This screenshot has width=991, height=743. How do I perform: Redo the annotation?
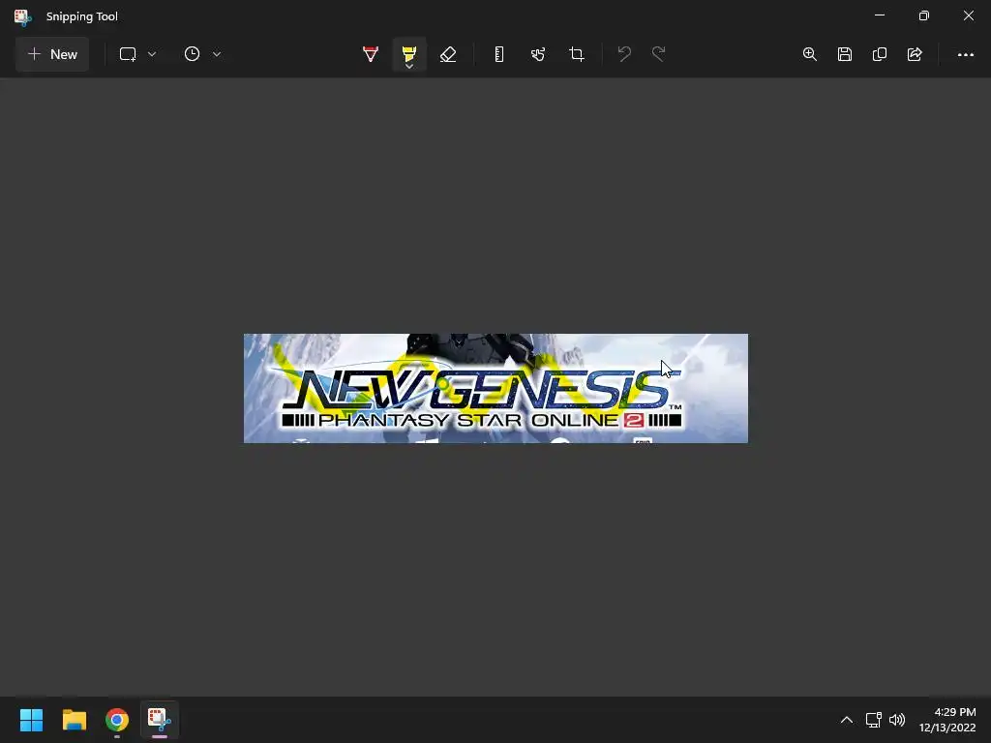(658, 54)
